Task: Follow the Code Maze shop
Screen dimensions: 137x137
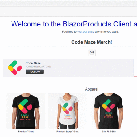Action: click(35, 72)
